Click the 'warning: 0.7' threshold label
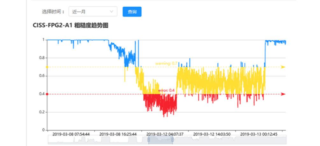 [x=166, y=63]
